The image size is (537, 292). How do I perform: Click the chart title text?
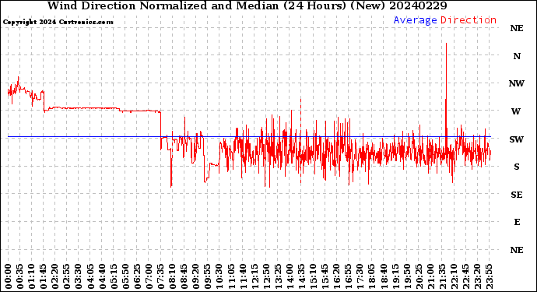point(247,5)
